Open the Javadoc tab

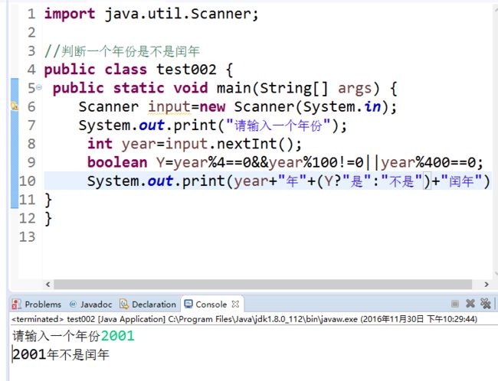point(90,304)
